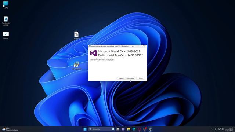235x132 pixels.
Task: Click the 'Modificar instalación' text
Action: [x=101, y=59]
